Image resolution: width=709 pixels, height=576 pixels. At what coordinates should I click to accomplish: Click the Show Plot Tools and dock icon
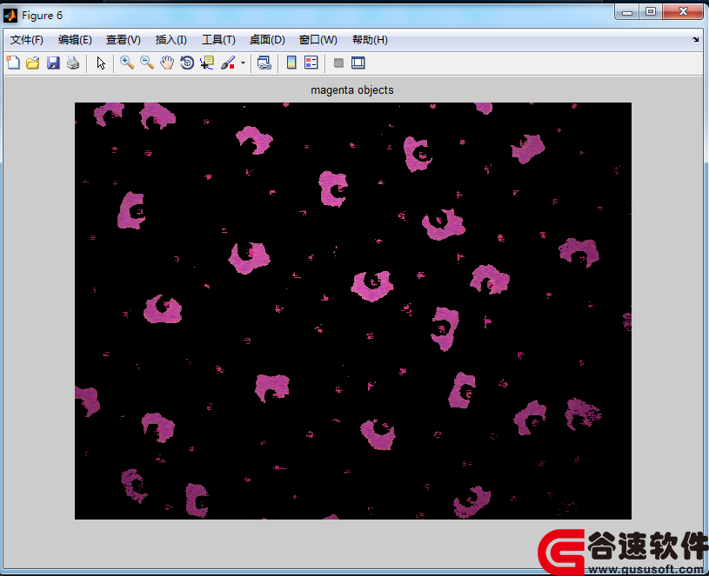[x=358, y=63]
